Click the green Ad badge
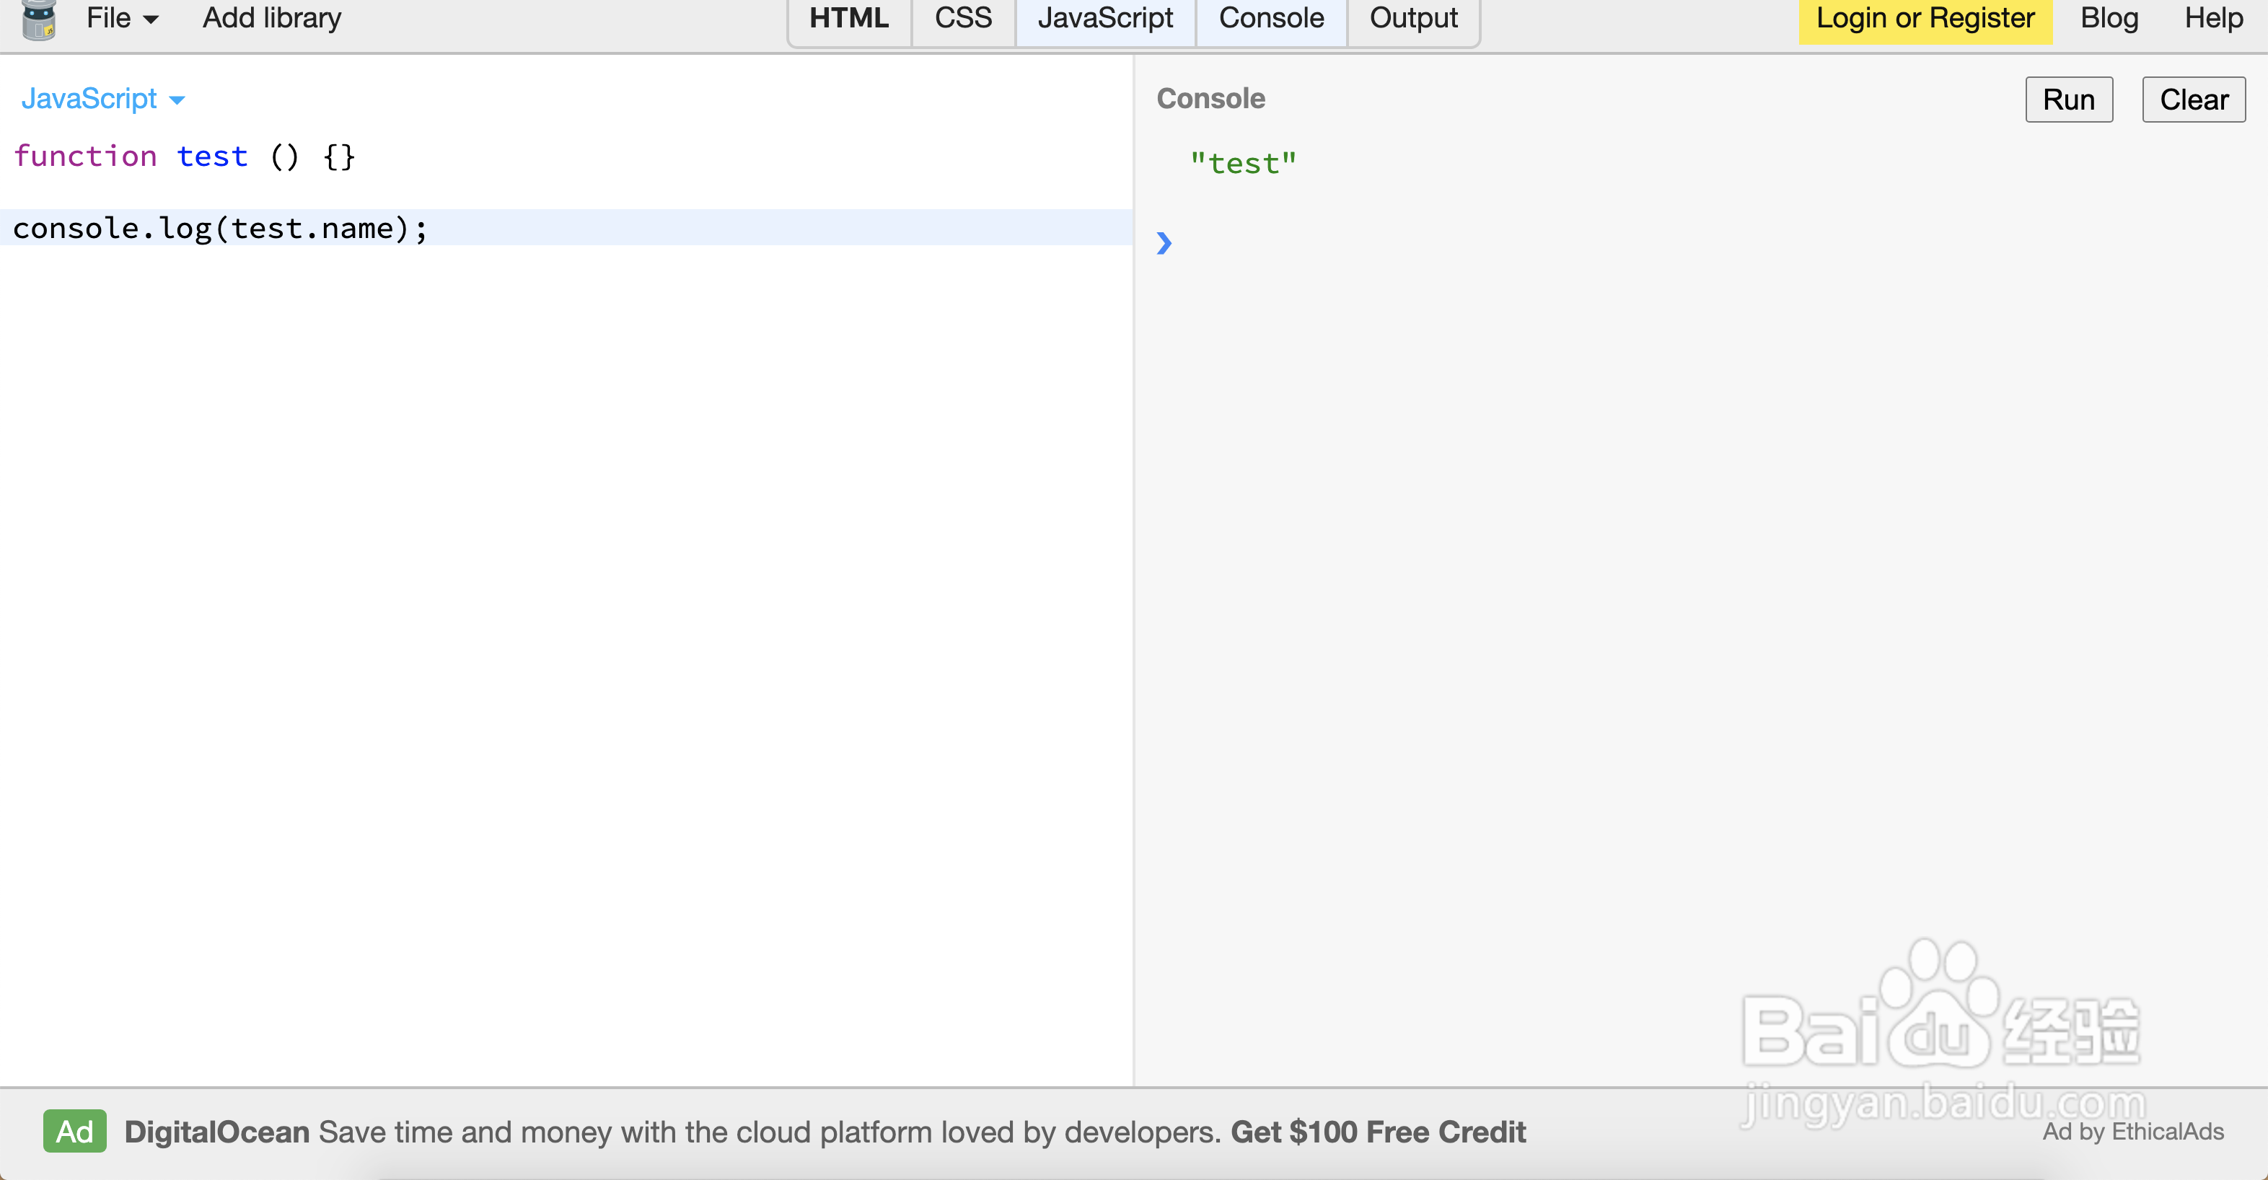The width and height of the screenshot is (2268, 1180). [x=75, y=1131]
